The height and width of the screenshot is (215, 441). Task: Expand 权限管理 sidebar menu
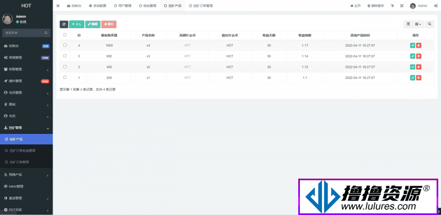point(26,69)
